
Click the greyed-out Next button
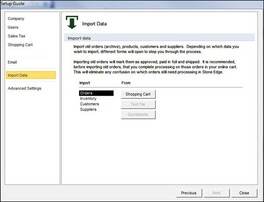click(217, 193)
